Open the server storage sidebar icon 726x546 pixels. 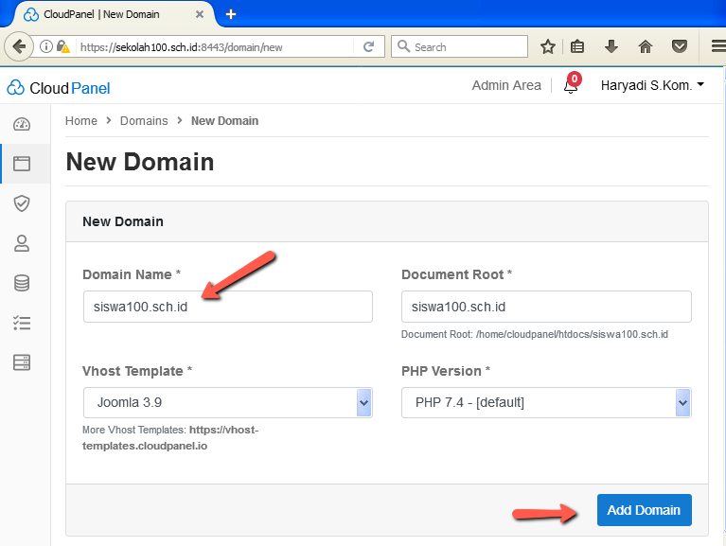(x=21, y=362)
